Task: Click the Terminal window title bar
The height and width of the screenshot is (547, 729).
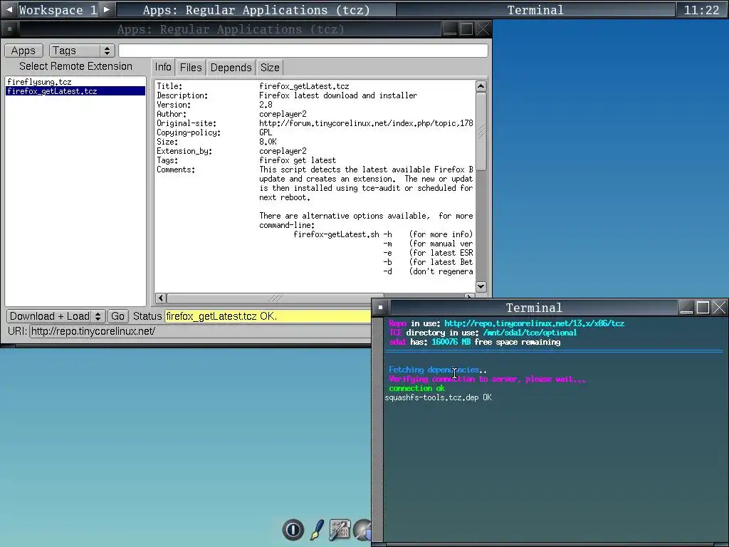Action: (534, 308)
